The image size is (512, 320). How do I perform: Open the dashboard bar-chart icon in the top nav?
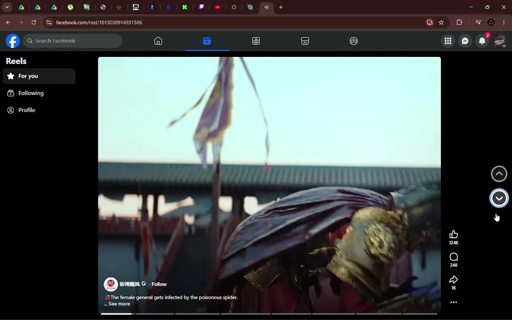[256, 41]
